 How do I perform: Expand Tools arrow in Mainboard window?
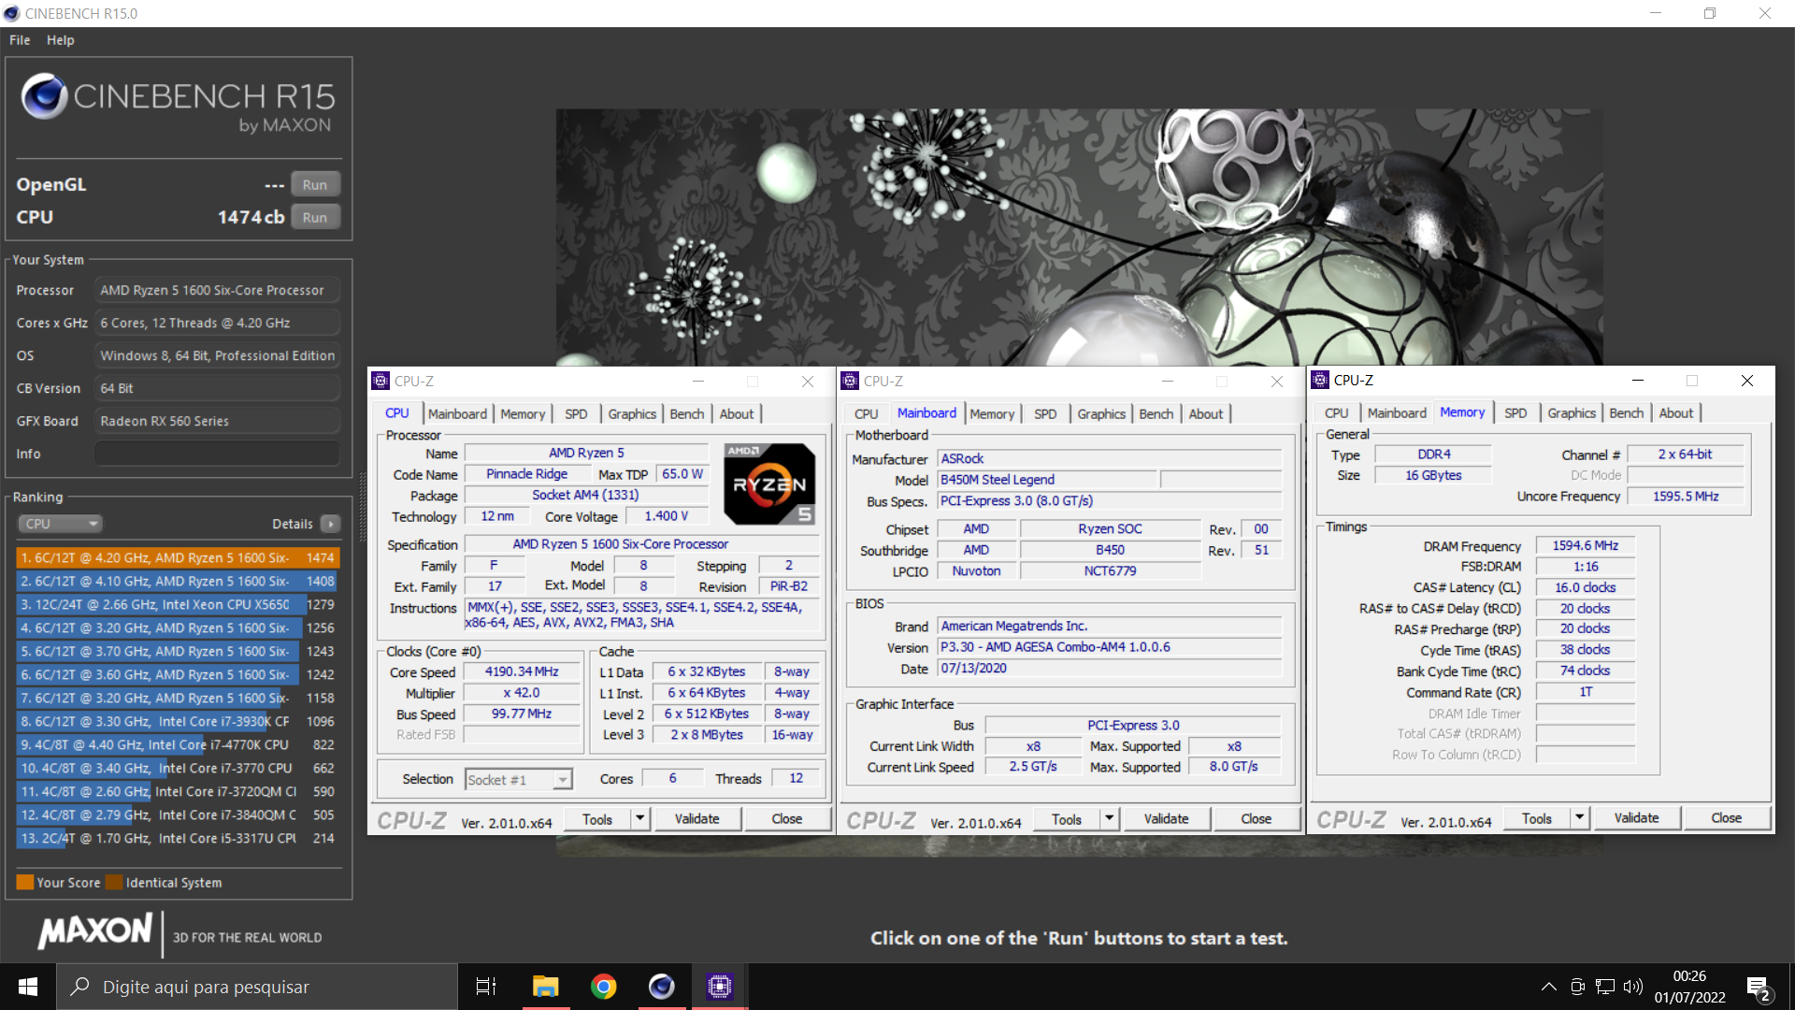point(1109,818)
